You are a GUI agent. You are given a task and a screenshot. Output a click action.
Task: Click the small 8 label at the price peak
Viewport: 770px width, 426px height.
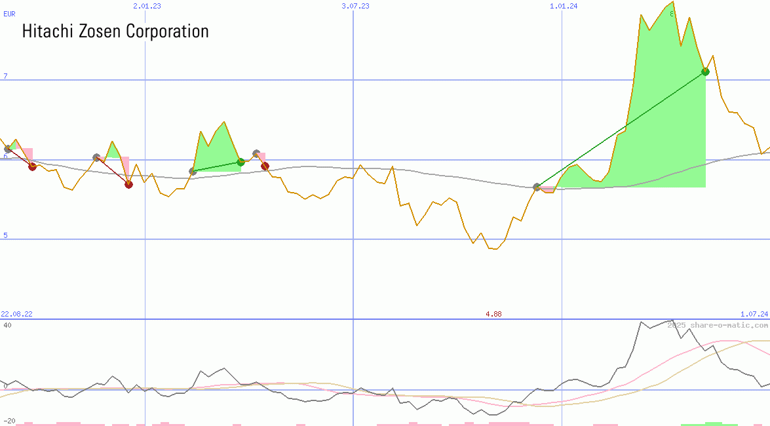[x=672, y=14]
